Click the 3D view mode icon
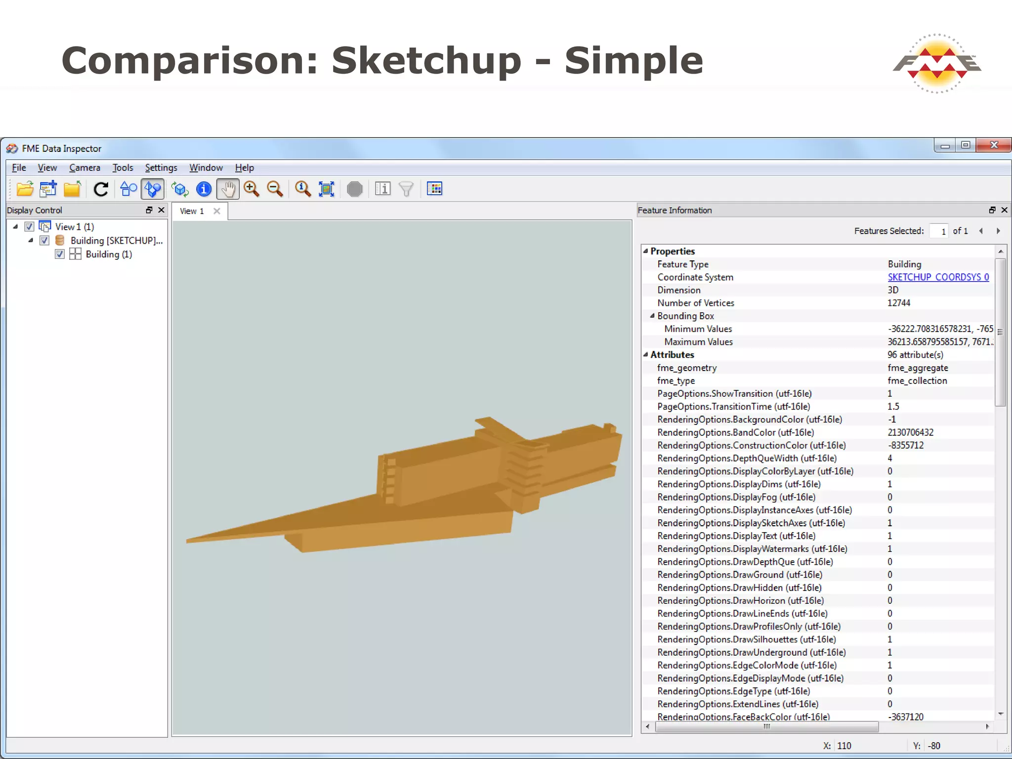The height and width of the screenshot is (759, 1012). click(x=152, y=189)
